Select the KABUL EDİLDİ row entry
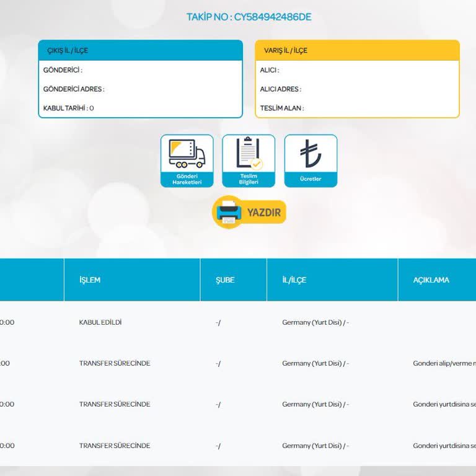 pyautogui.click(x=100, y=322)
